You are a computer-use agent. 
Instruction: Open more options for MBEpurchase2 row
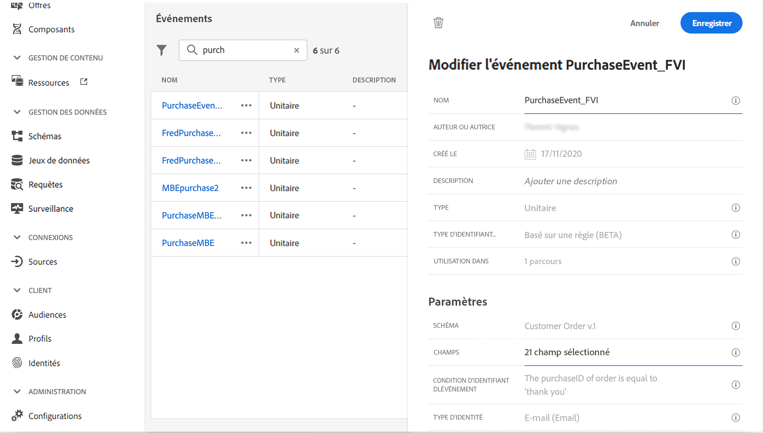246,188
